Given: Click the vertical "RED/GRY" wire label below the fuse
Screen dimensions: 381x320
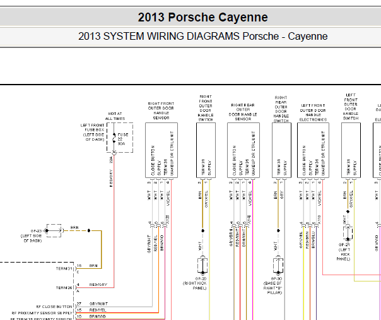Looking at the screenshot, I should point(111,178).
